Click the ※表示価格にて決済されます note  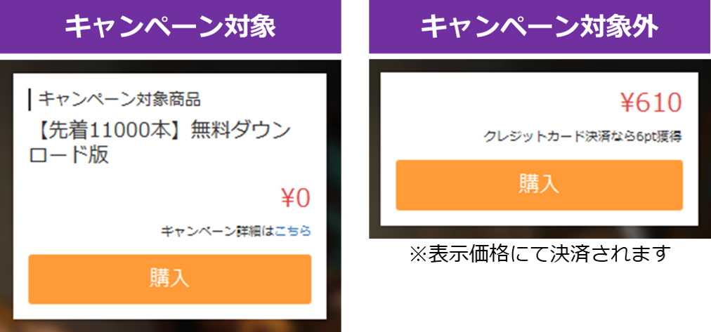pos(539,252)
